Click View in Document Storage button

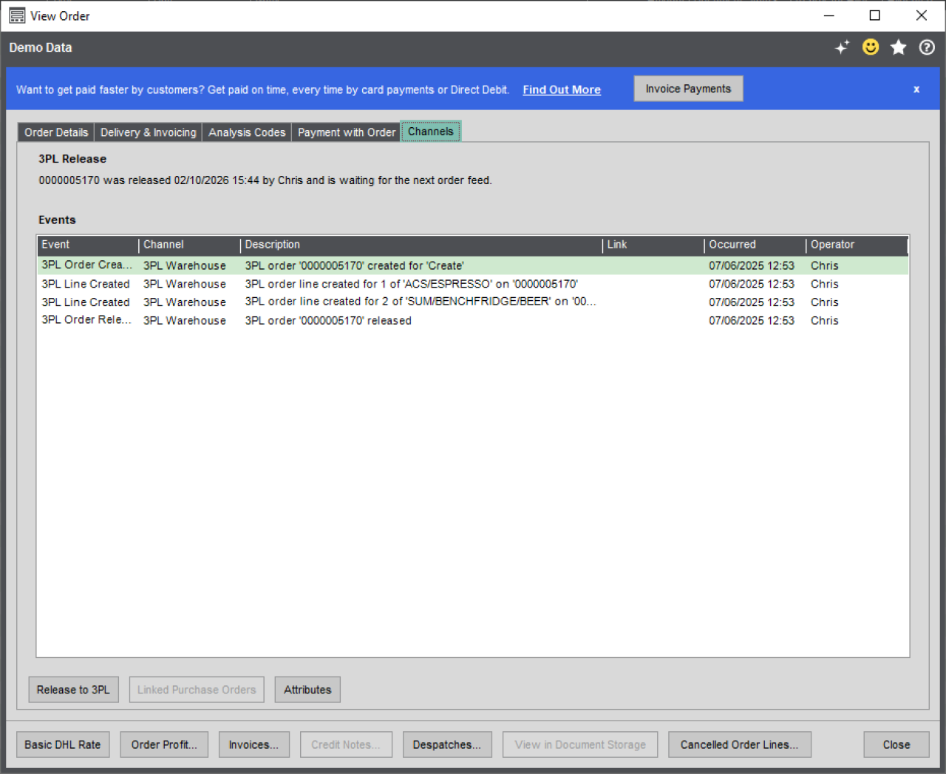point(580,744)
